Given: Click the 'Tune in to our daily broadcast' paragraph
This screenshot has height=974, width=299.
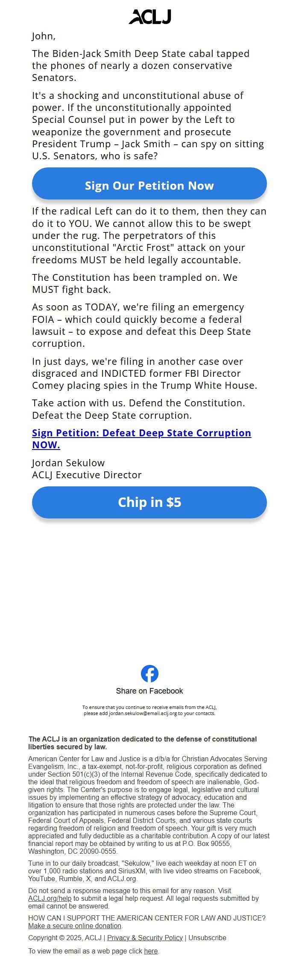Looking at the screenshot, I should point(145,871).
